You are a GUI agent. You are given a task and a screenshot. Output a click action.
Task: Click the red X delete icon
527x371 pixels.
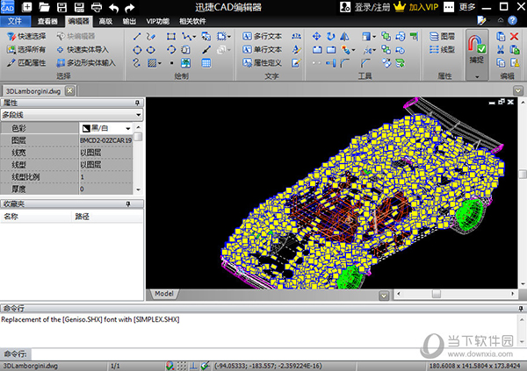514,36
